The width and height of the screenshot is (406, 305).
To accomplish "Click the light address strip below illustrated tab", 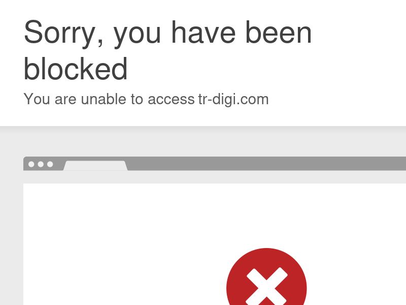I will click(x=215, y=177).
